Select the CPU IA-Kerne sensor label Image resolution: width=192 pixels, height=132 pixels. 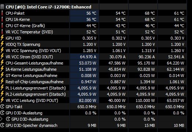[18, 19]
